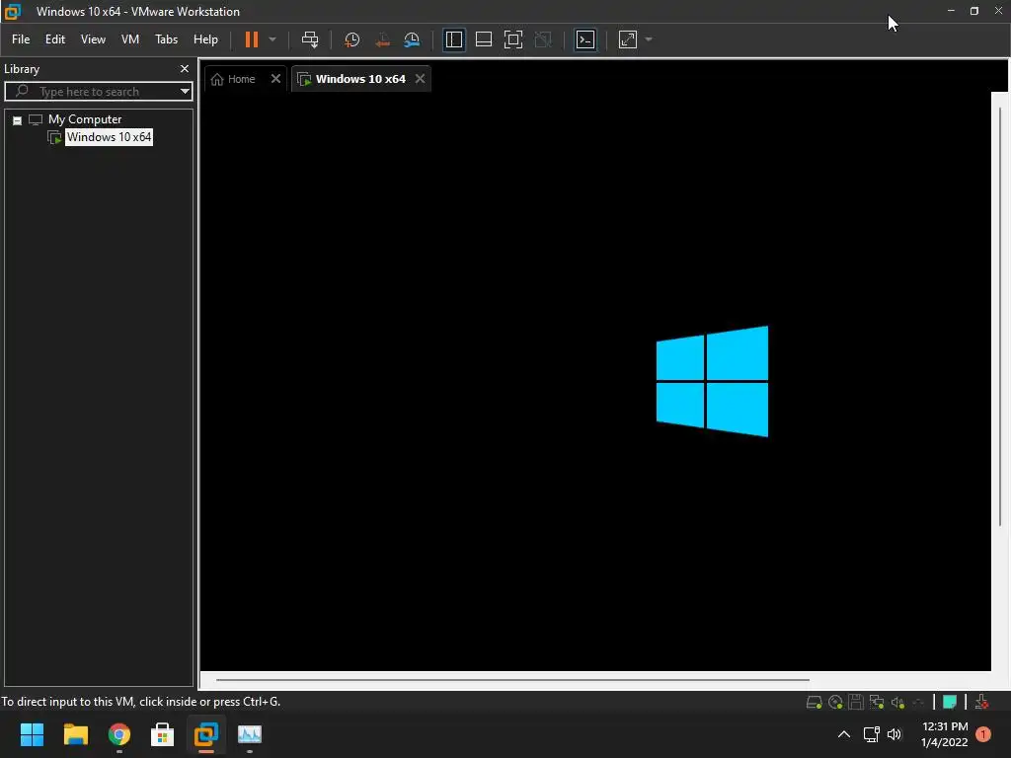Close the Library panel
1011x758 pixels.
tap(185, 68)
